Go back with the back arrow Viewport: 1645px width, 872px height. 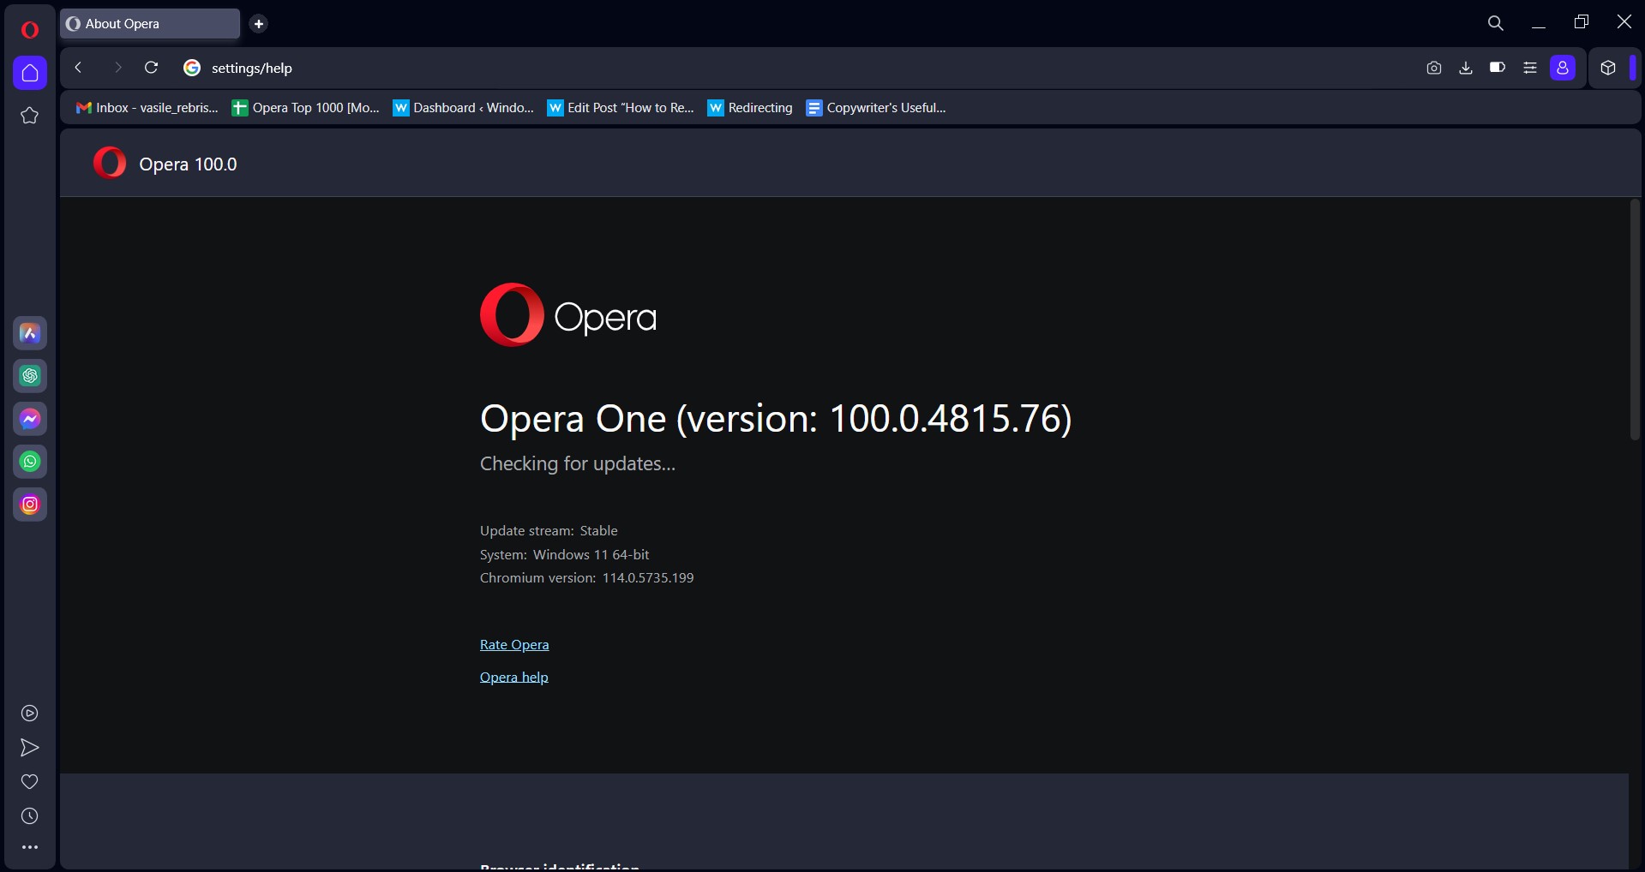pyautogui.click(x=78, y=68)
